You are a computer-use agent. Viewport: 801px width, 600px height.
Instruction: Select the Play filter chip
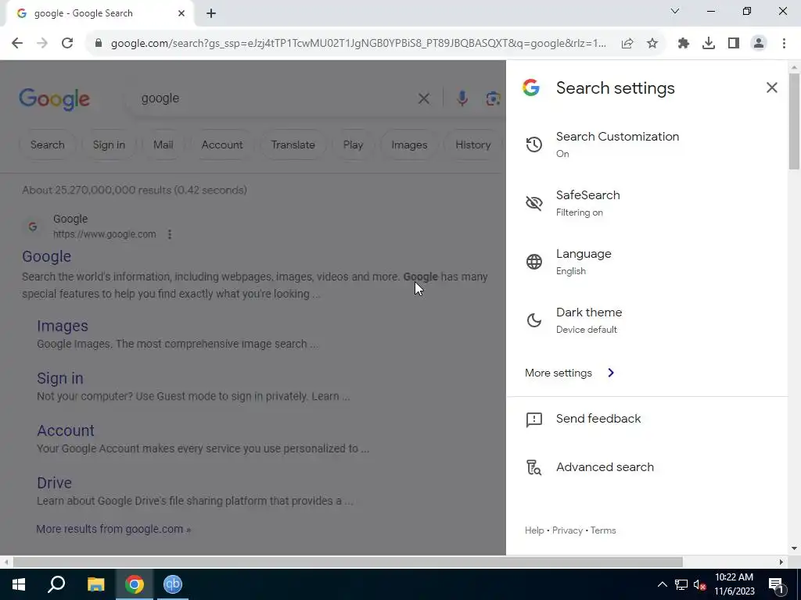click(x=353, y=145)
